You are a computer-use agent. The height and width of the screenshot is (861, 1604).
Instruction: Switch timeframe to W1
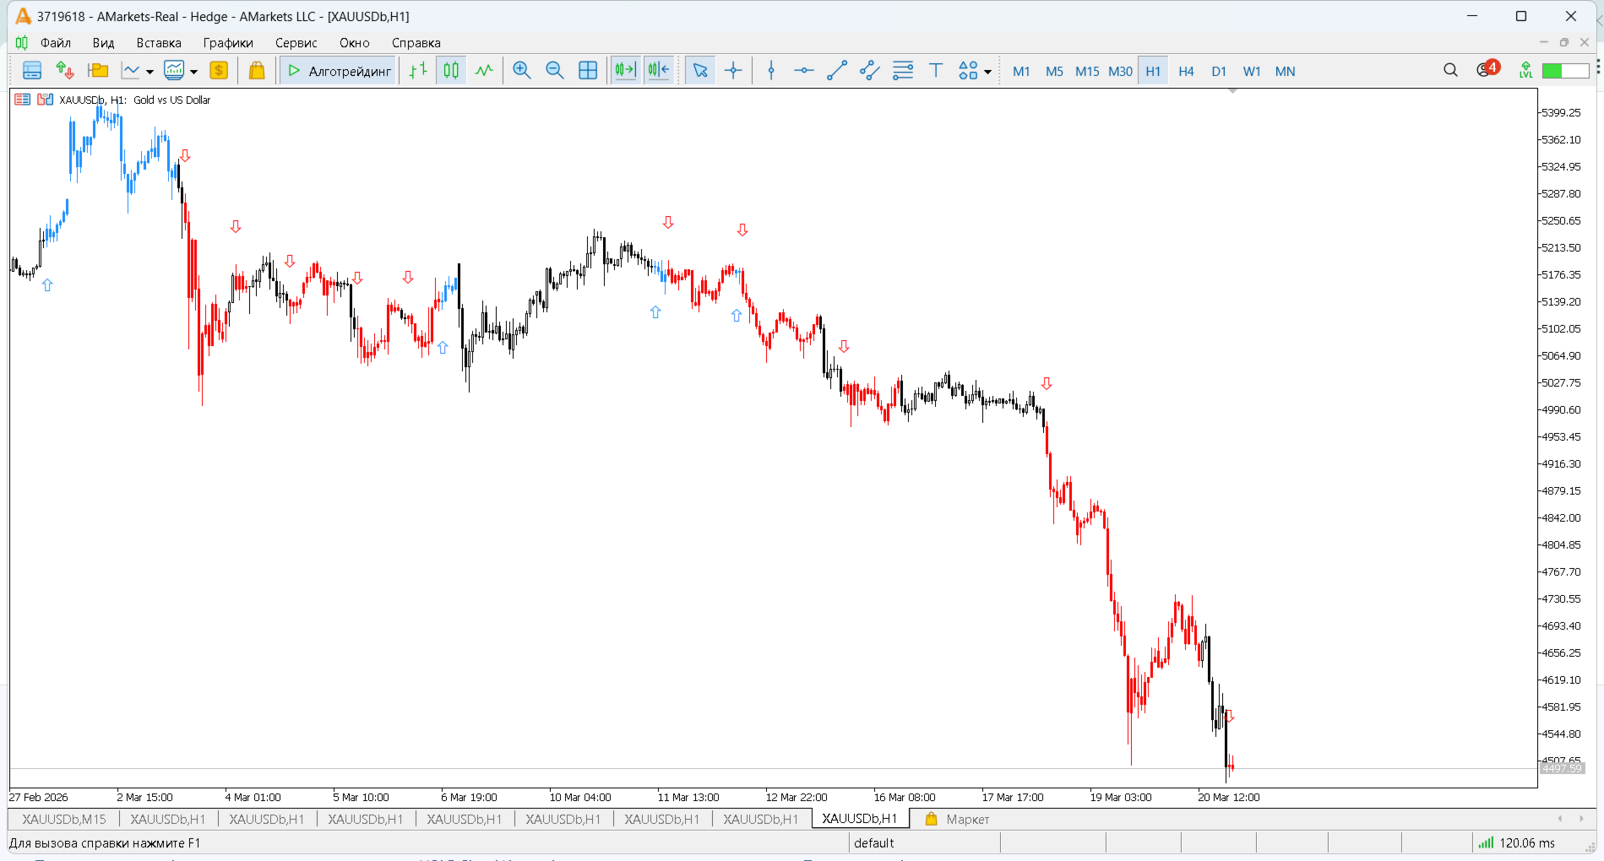point(1252,72)
